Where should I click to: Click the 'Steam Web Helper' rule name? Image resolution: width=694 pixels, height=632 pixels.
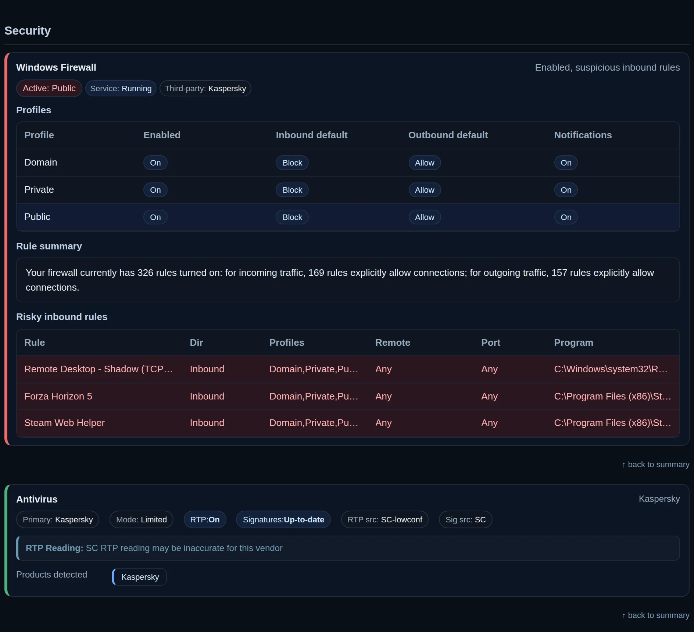[x=64, y=423]
